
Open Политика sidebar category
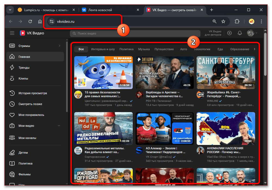click(x=35, y=163)
